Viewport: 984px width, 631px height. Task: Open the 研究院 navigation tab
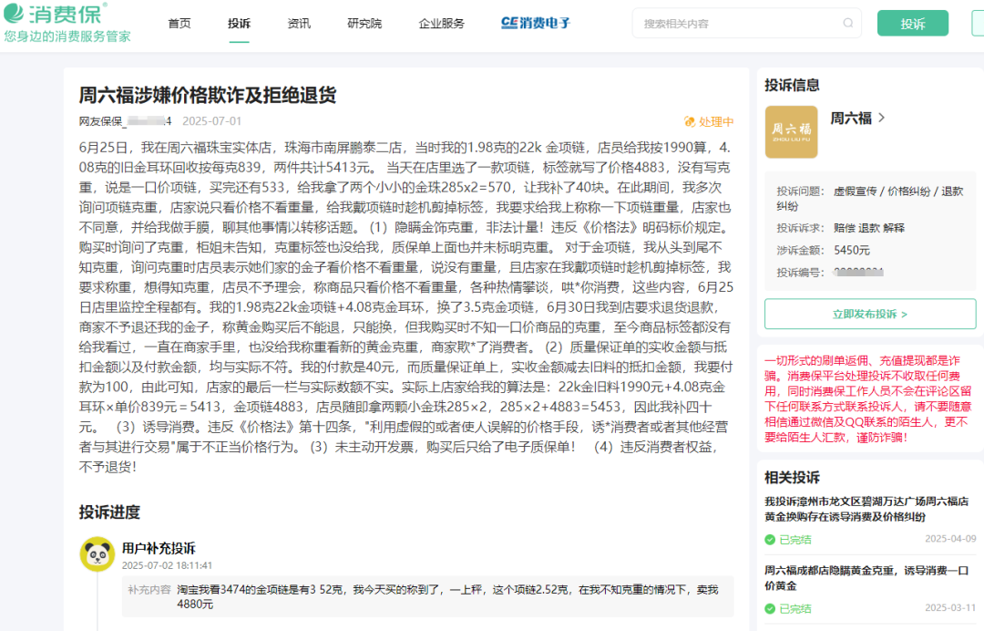[x=364, y=23]
